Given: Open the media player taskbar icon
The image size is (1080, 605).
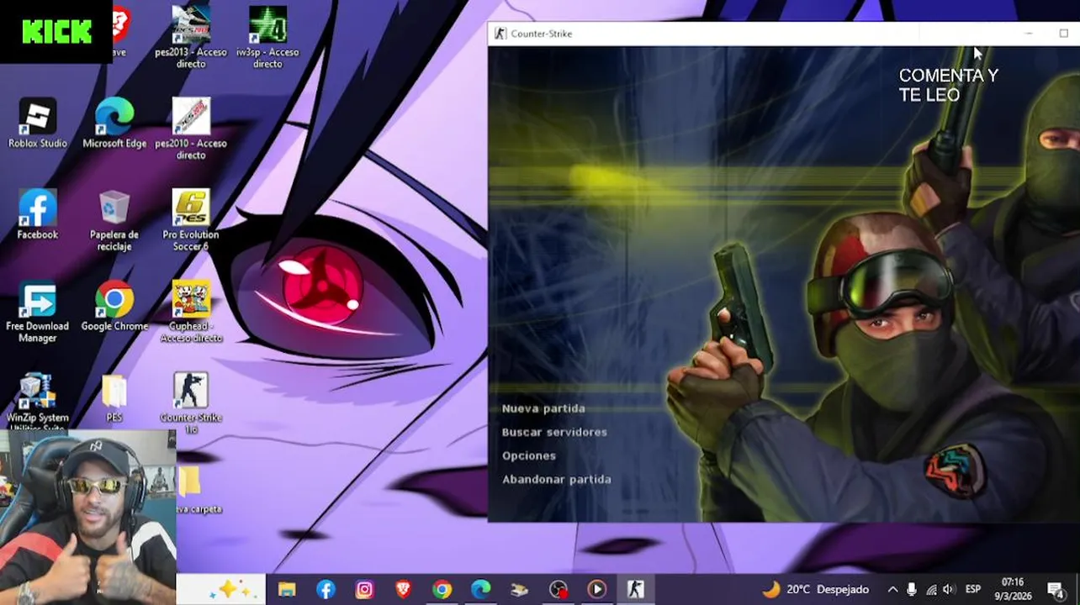Looking at the screenshot, I should tap(597, 590).
